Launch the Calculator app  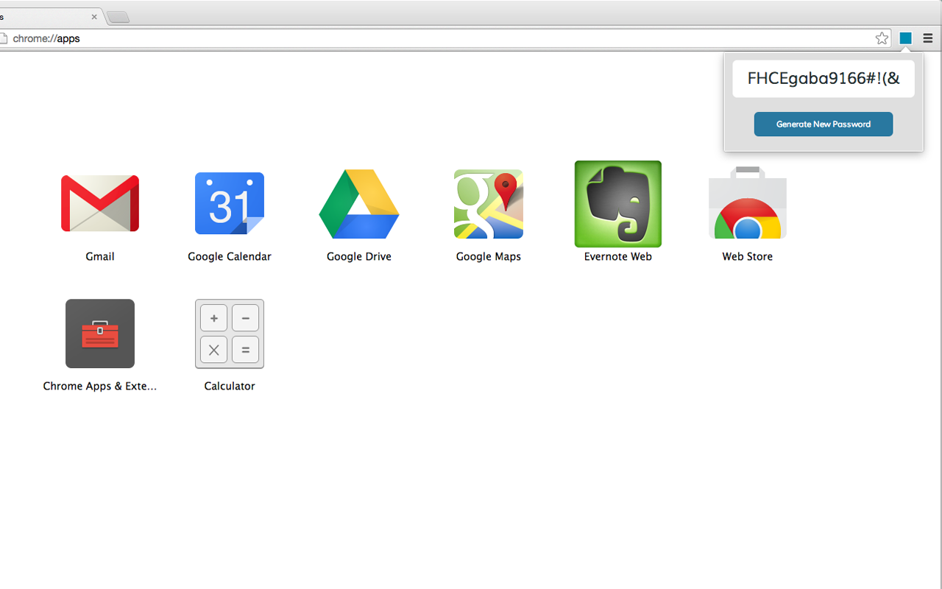pyautogui.click(x=230, y=334)
